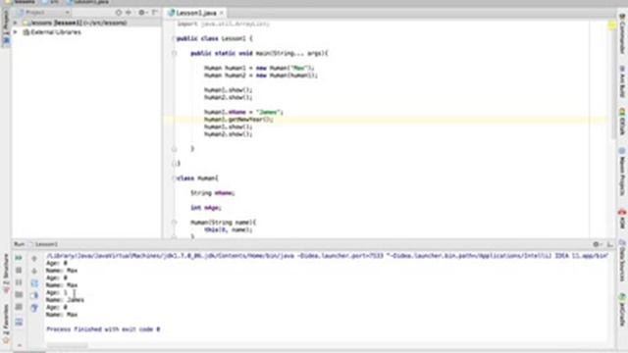628x353 pixels.
Task: Open the Maven Projects tool window
Action: click(622, 173)
